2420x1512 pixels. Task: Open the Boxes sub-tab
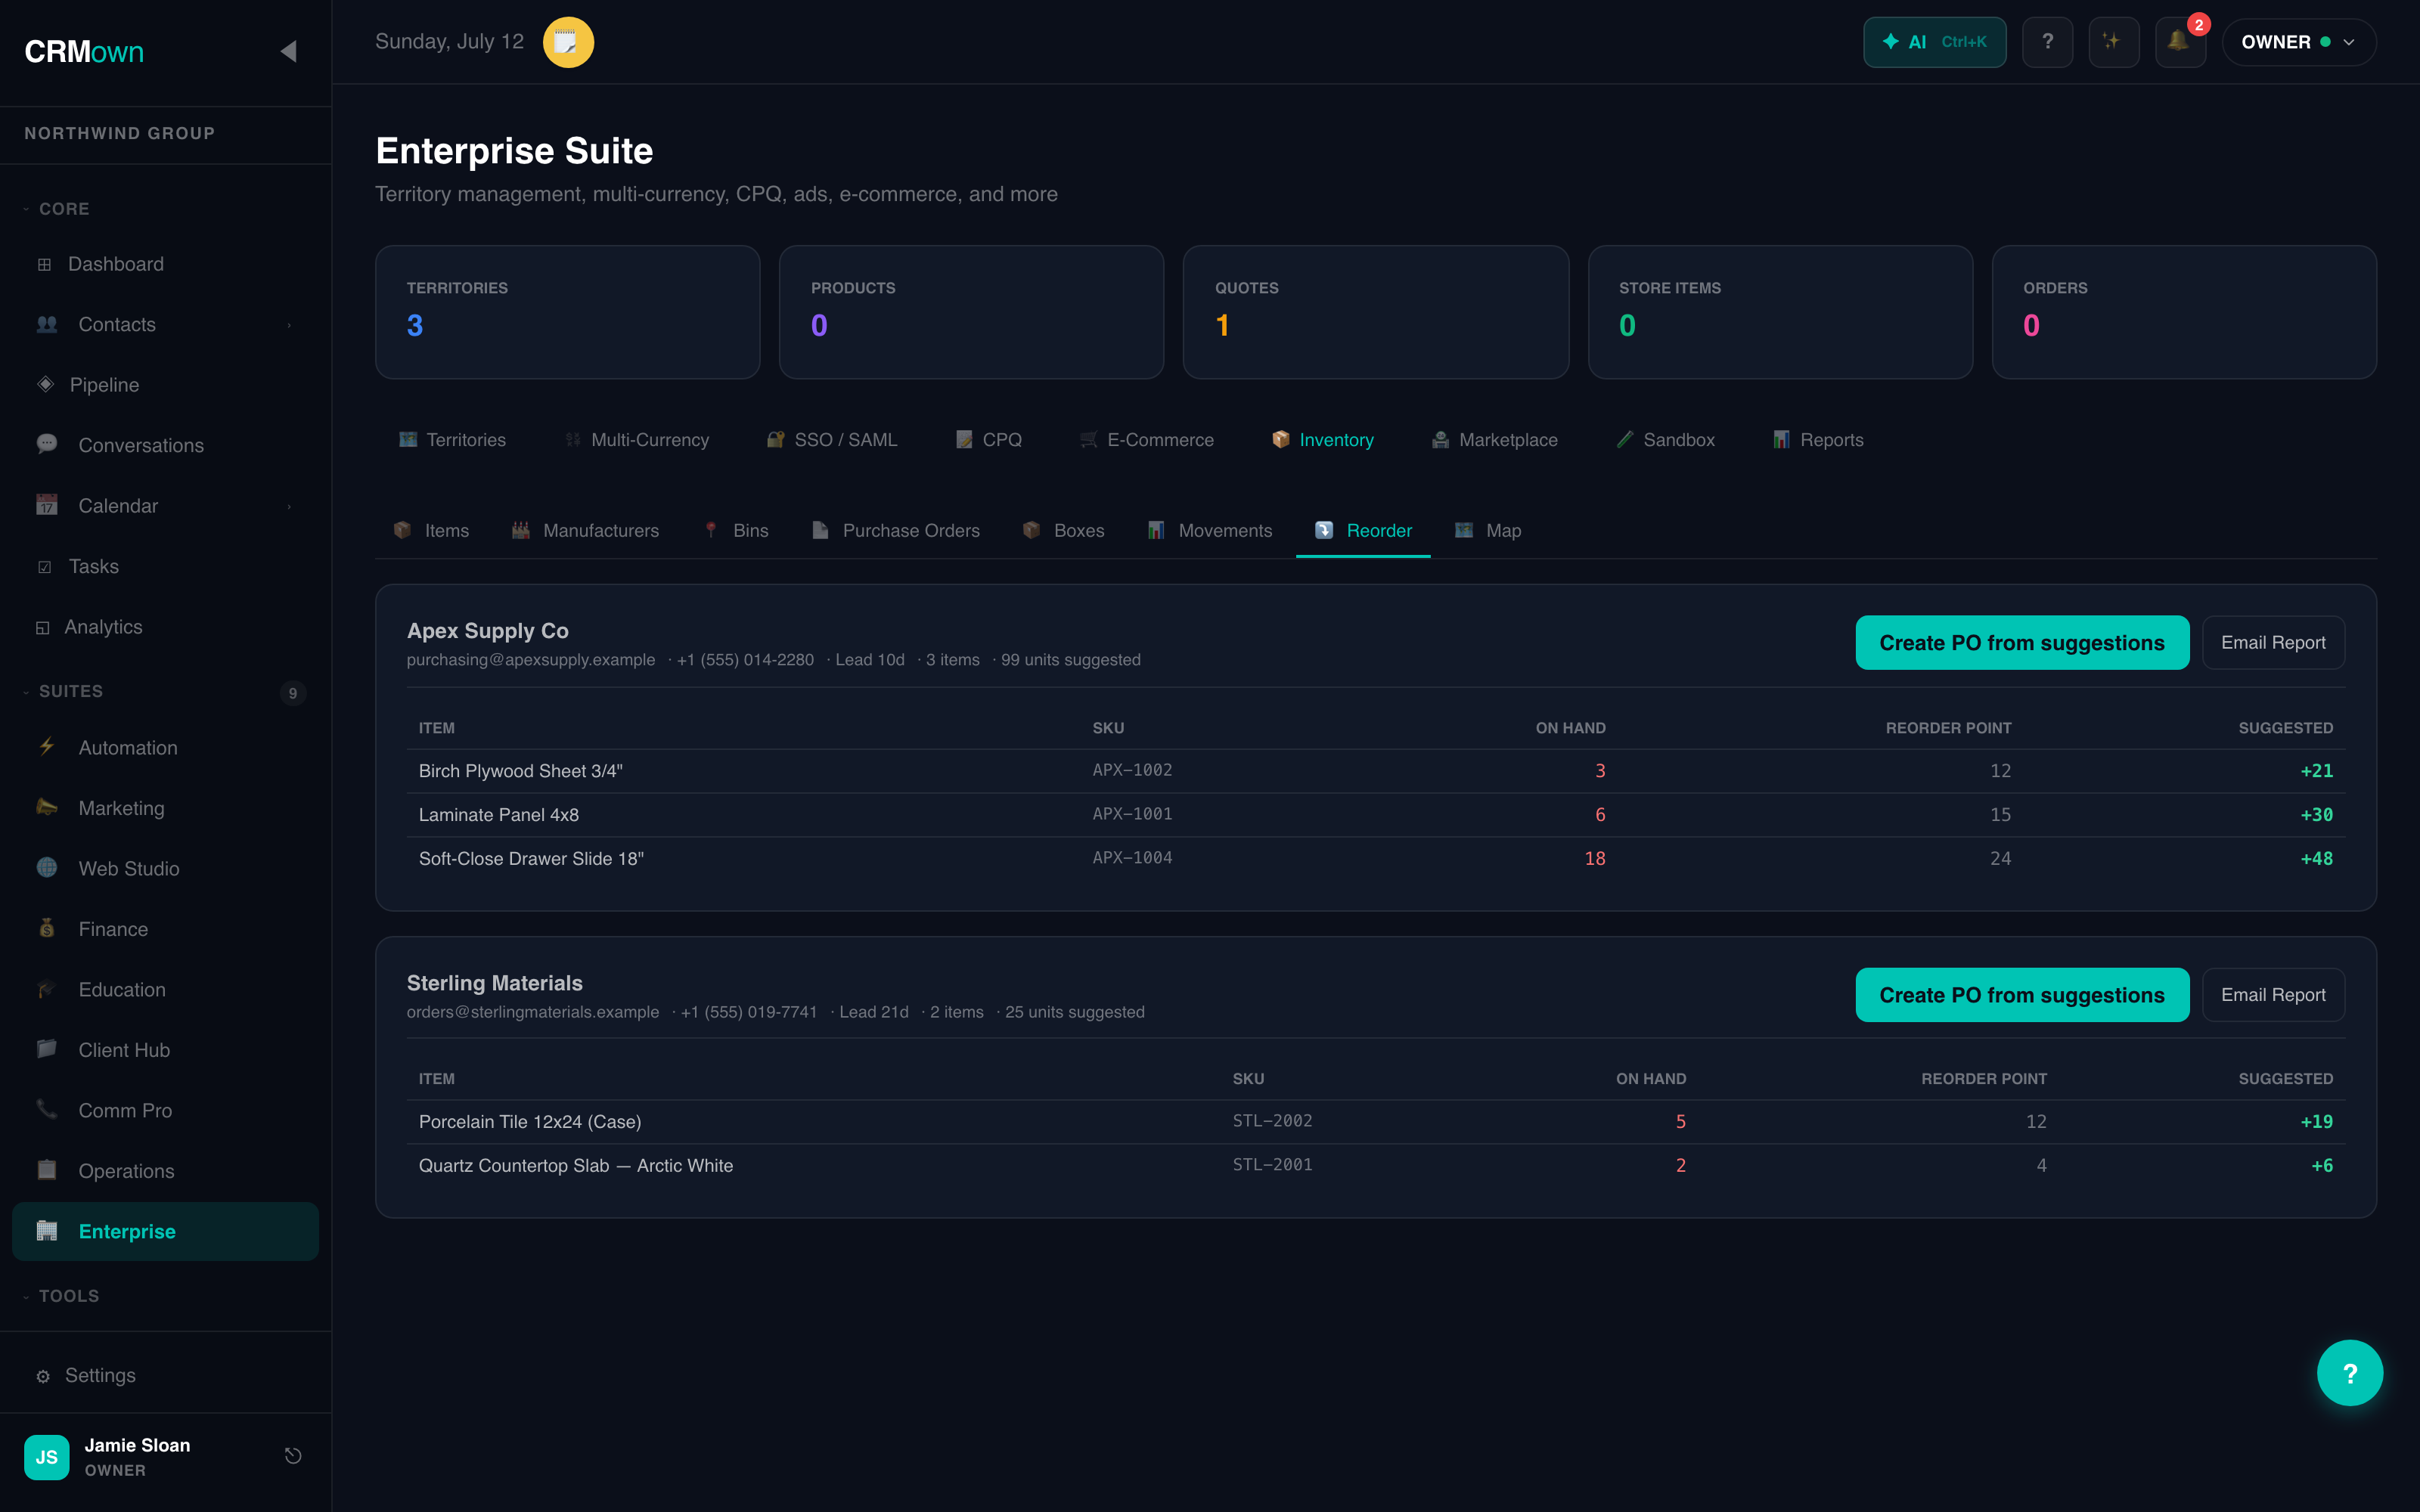tap(1064, 531)
